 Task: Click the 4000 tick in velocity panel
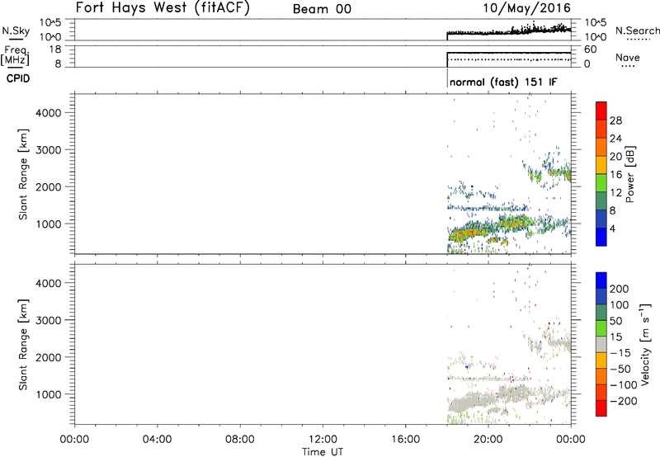tap(49, 283)
